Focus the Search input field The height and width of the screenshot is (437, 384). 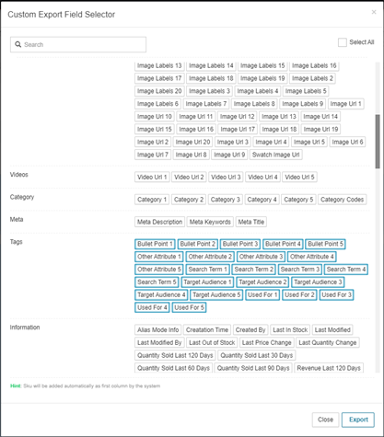[78, 44]
